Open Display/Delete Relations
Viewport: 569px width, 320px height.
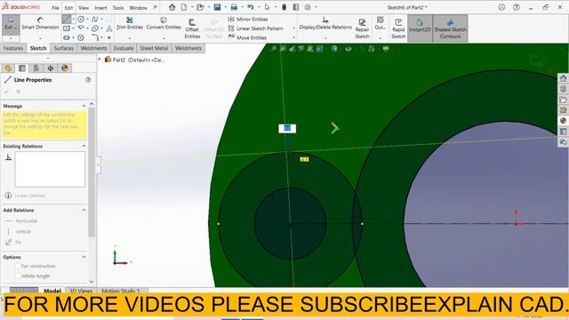click(325, 24)
